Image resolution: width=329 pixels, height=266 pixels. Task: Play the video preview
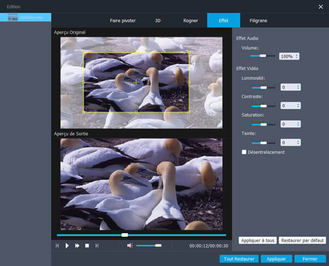[67, 246]
